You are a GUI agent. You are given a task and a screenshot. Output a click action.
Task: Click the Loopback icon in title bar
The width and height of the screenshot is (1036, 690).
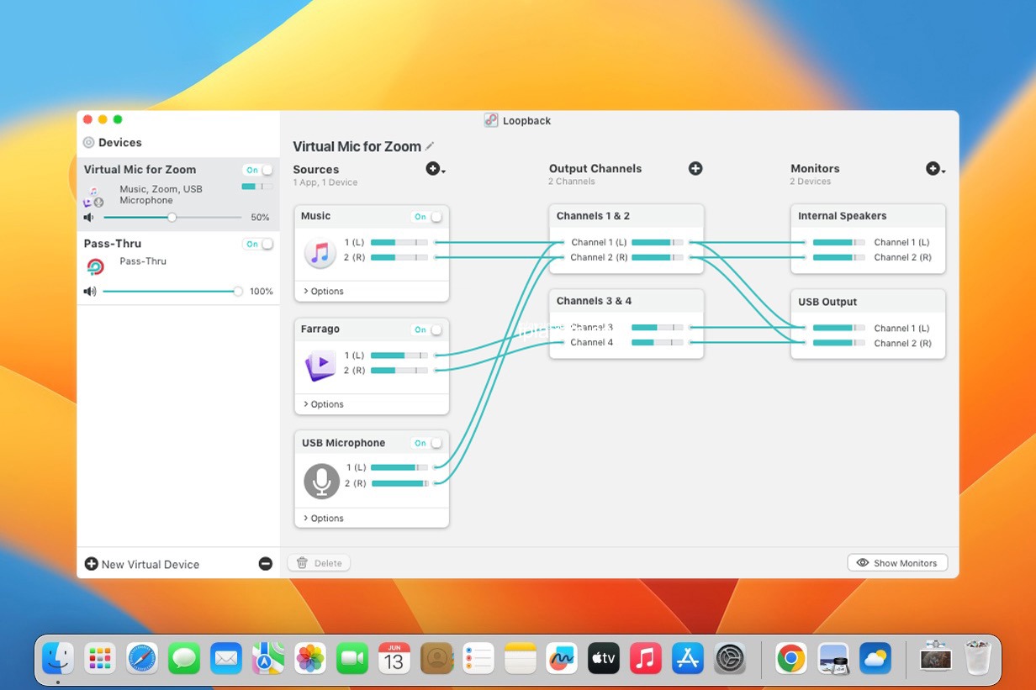click(x=491, y=120)
